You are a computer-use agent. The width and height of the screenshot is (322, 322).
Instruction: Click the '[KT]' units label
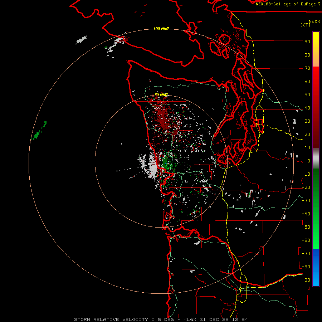click(x=305, y=25)
